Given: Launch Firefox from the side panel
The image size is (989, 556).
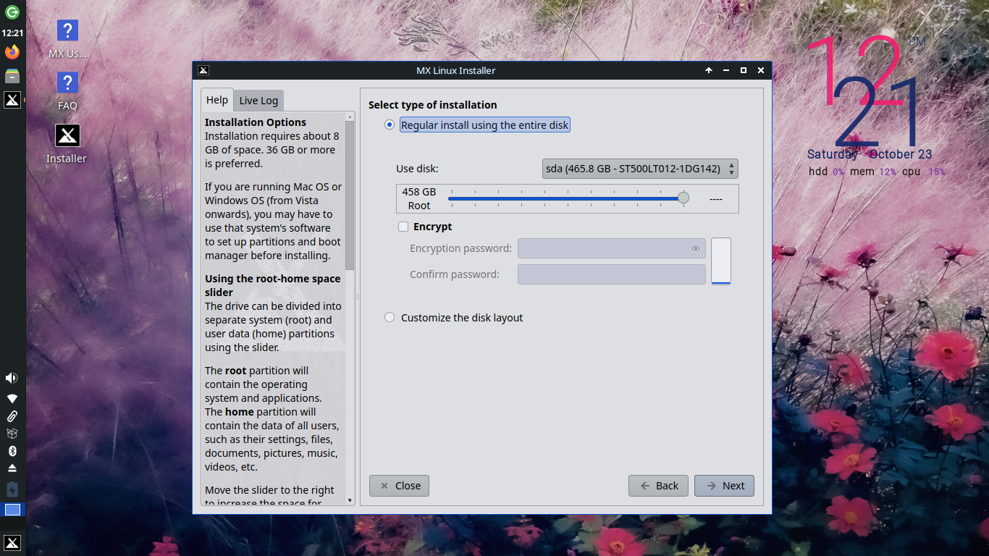Looking at the screenshot, I should coord(12,52).
